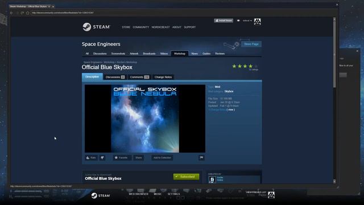The height and width of the screenshot is (205, 364).
Task: Select the Reviews tab
Action: pos(220,54)
